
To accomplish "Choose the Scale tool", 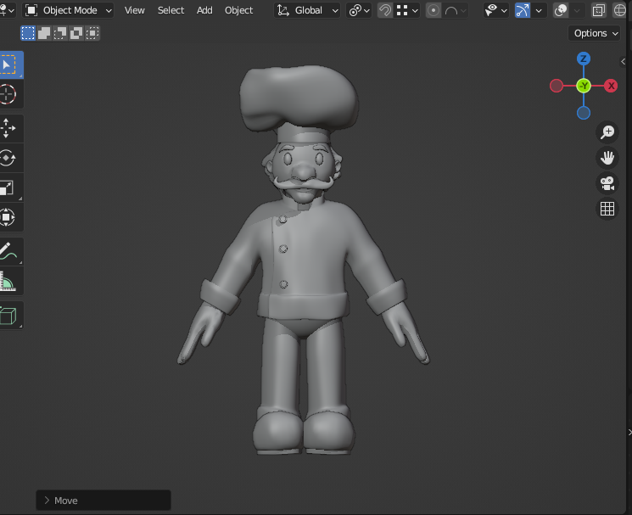I will [10, 188].
